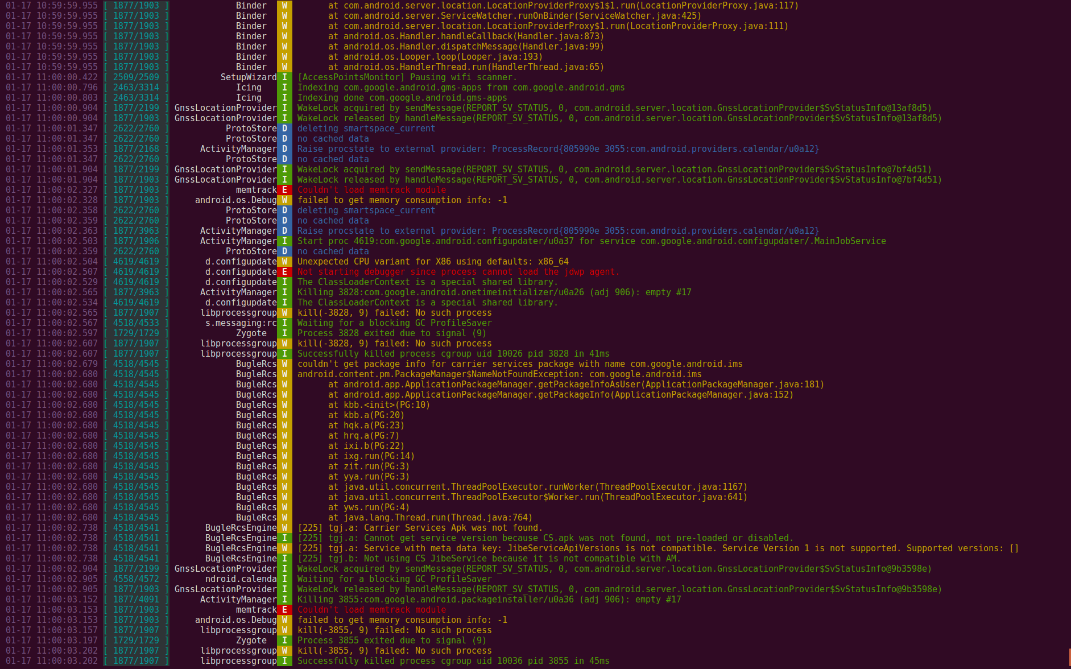Select the '[AccessPointsMonitor] Pausing wifi scanner.' message
The height and width of the screenshot is (669, 1071).
(x=407, y=77)
